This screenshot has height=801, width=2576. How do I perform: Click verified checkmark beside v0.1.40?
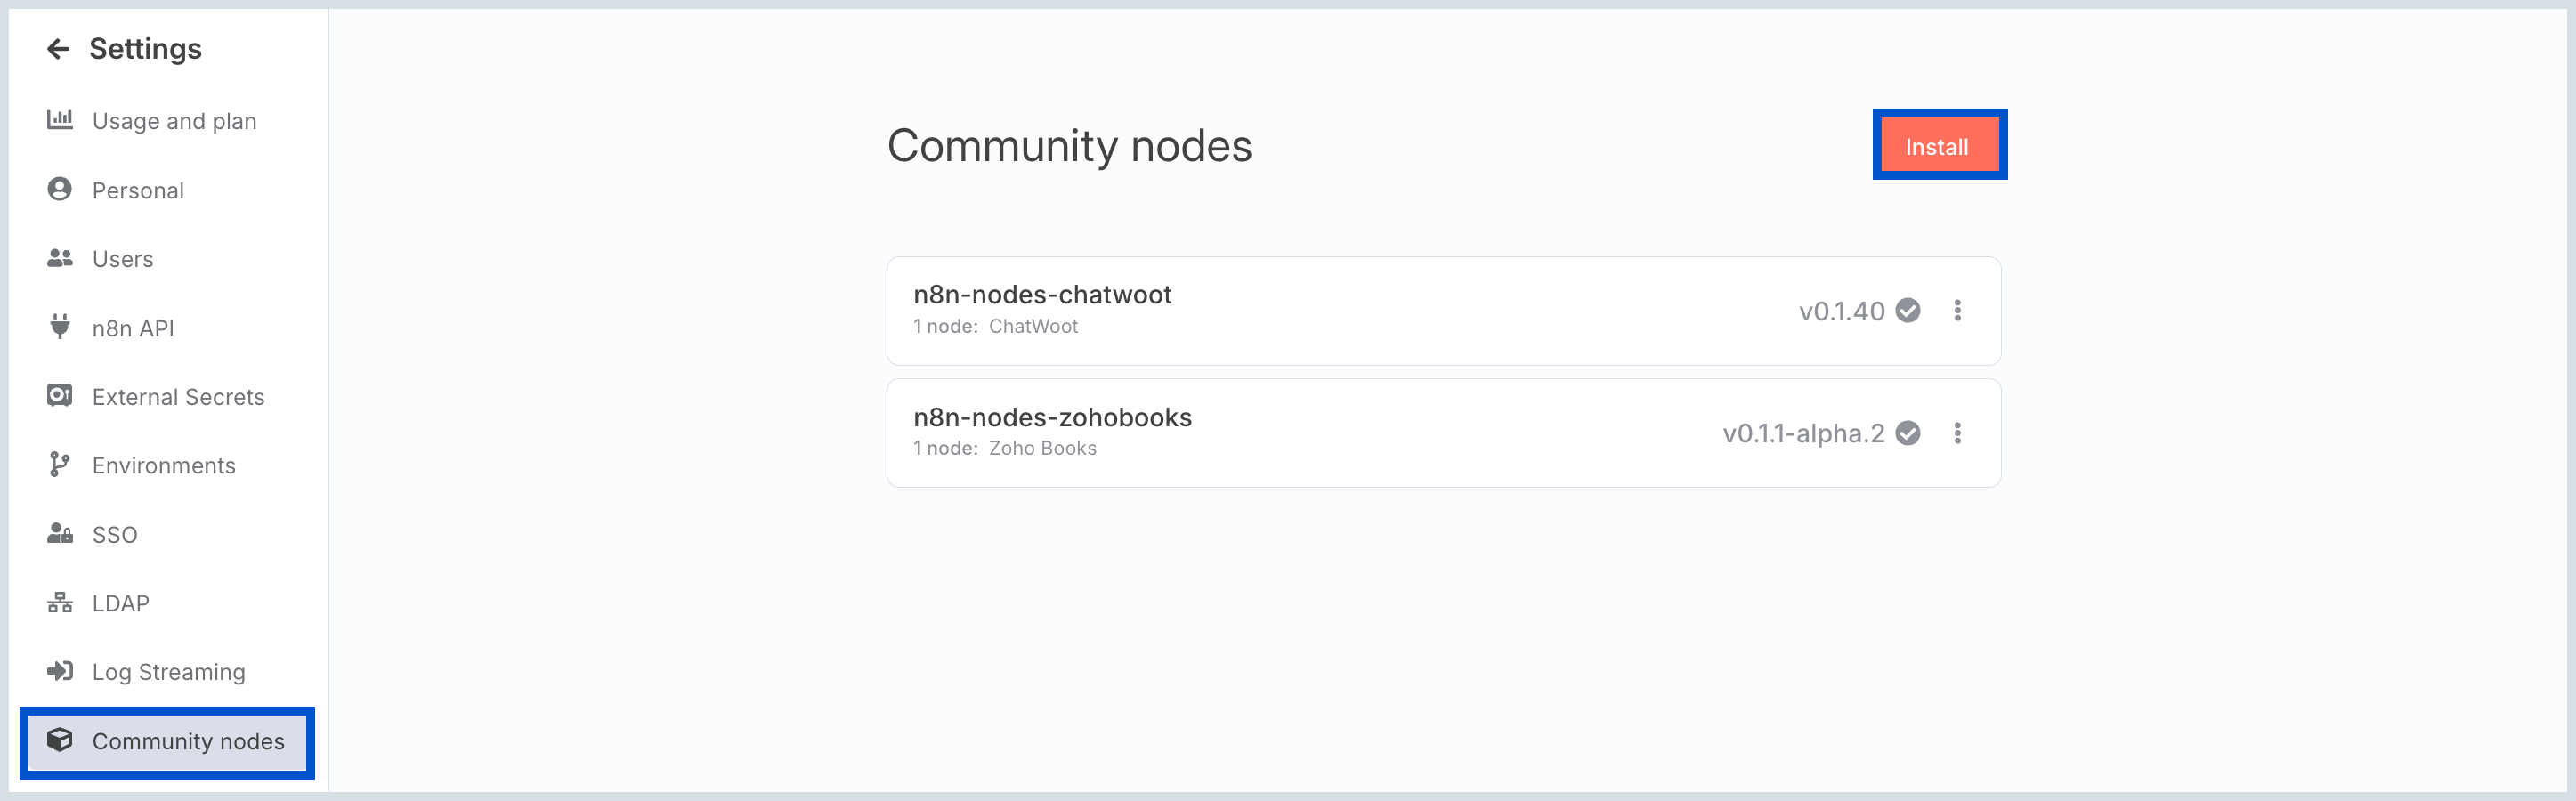[1908, 311]
